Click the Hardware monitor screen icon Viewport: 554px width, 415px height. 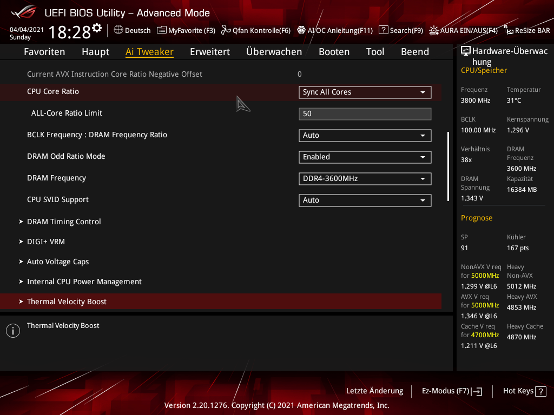click(466, 51)
